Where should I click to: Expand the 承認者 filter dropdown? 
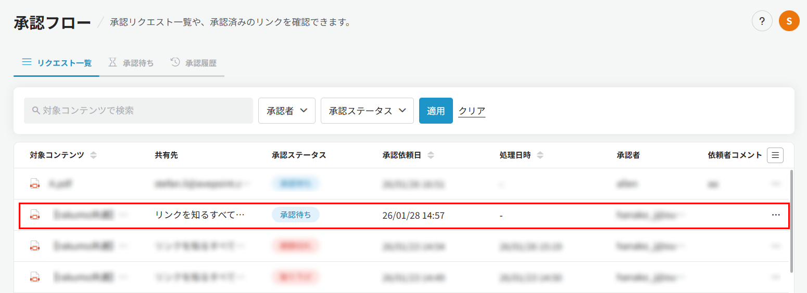[x=287, y=111]
